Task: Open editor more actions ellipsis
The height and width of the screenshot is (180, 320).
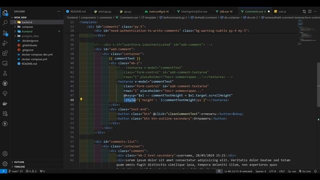Action: (315, 11)
